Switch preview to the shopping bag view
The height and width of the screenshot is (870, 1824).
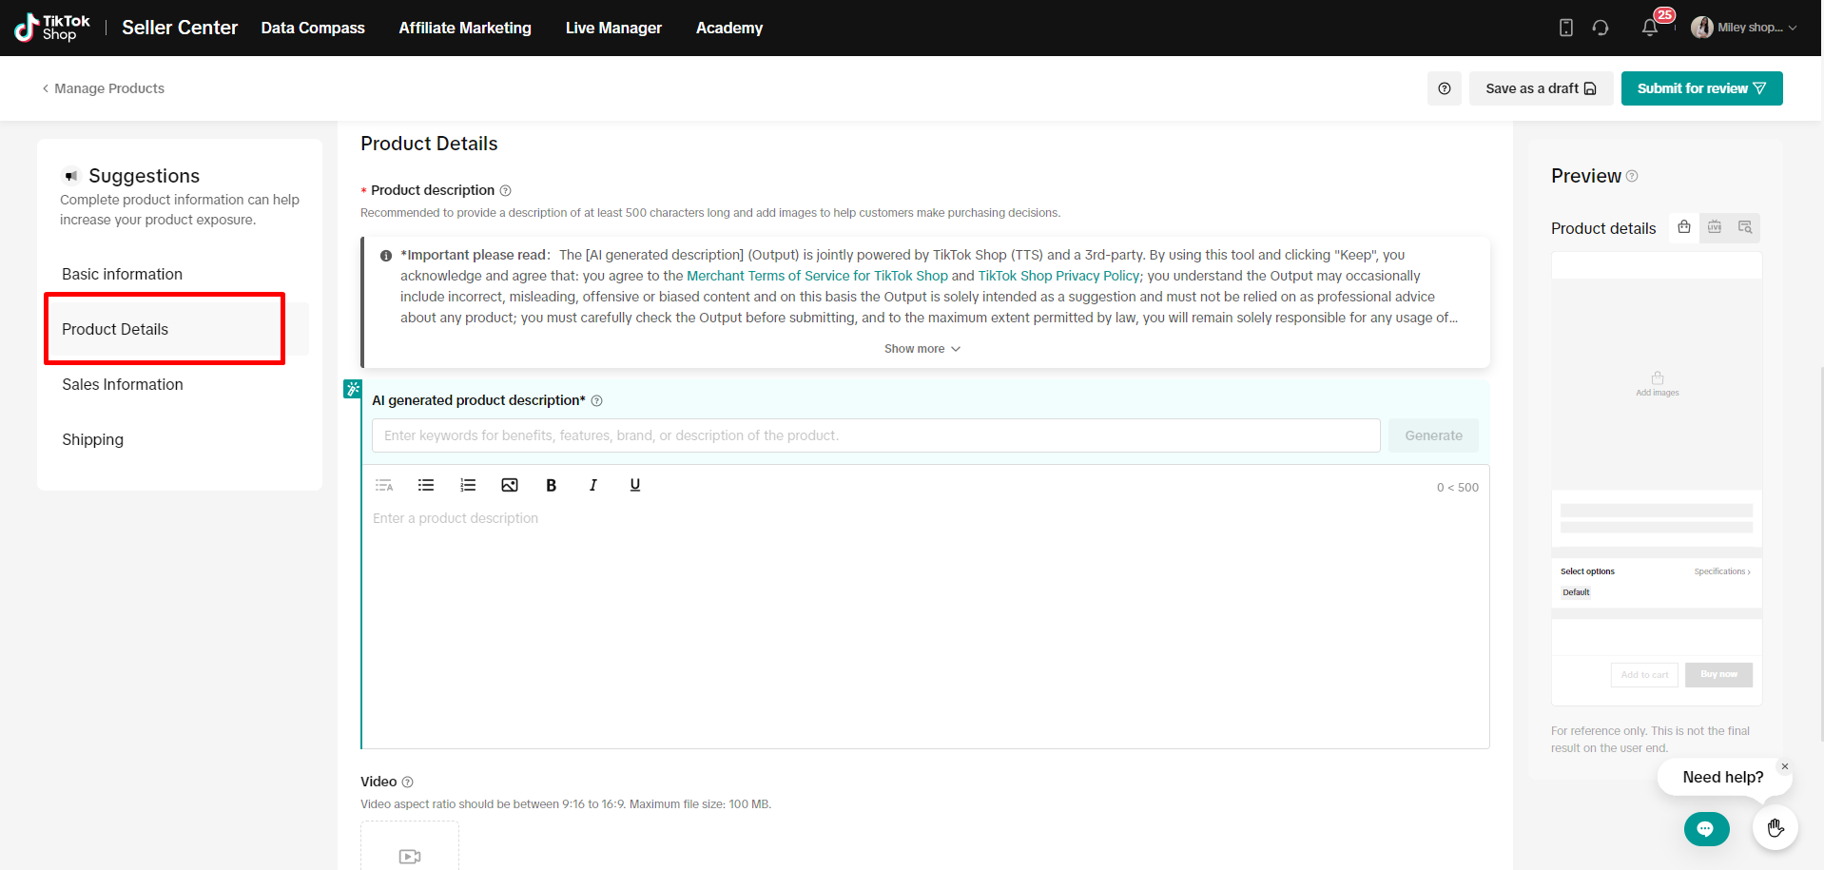(x=1684, y=227)
